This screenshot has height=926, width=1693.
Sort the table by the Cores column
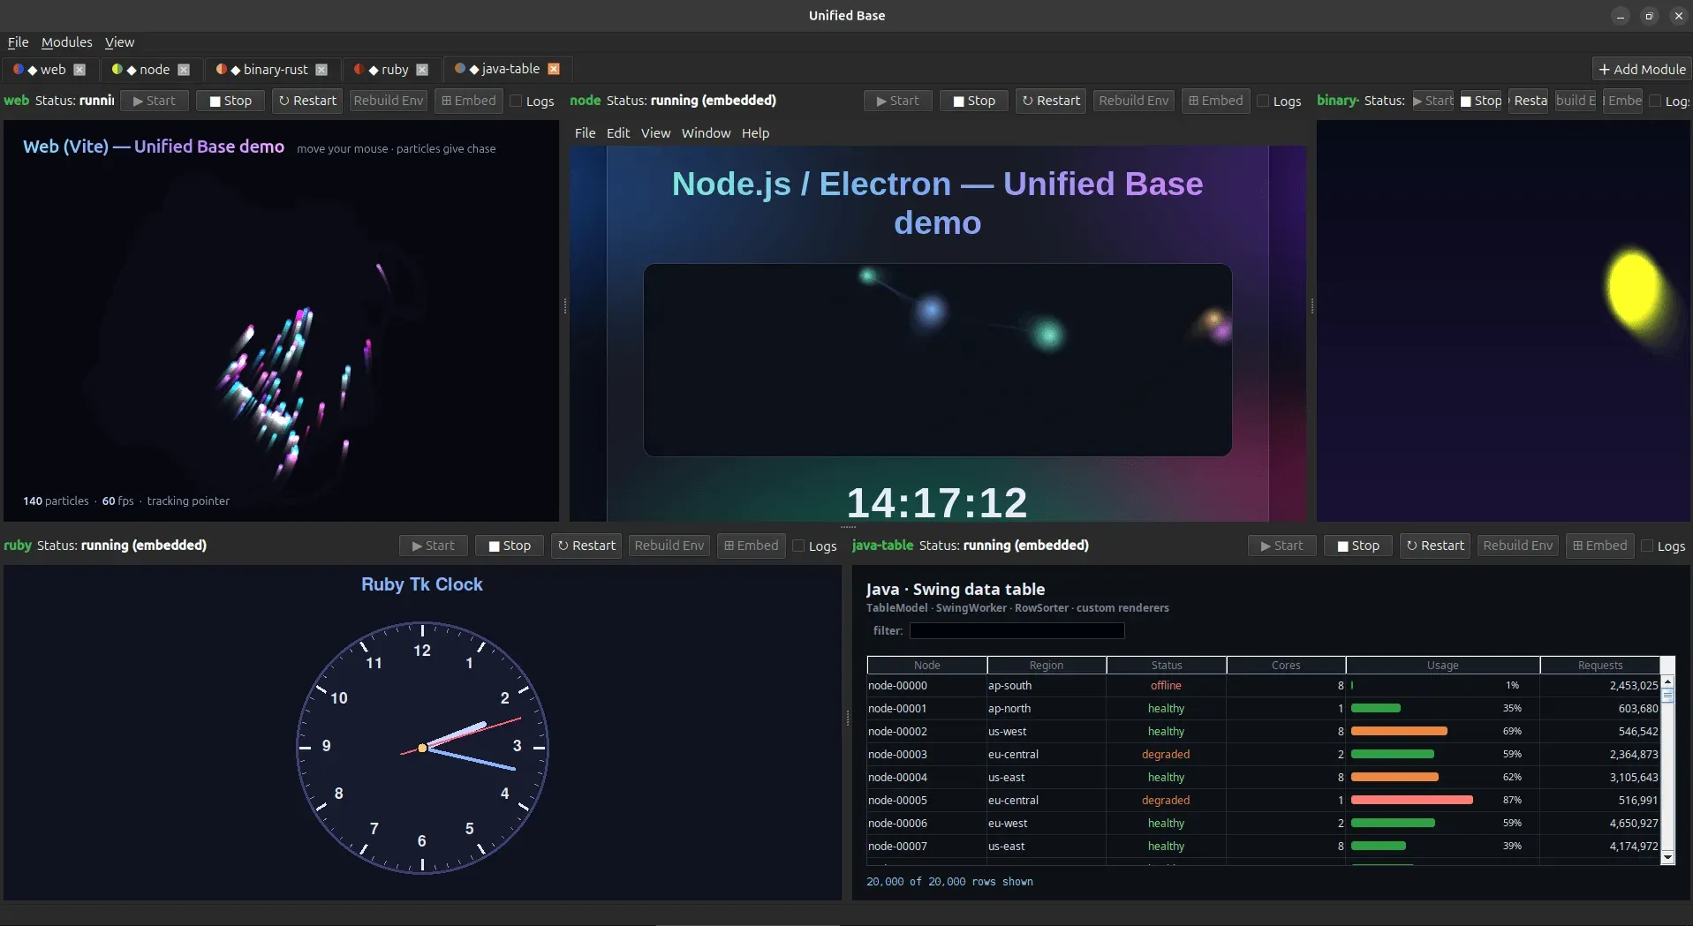tap(1286, 666)
